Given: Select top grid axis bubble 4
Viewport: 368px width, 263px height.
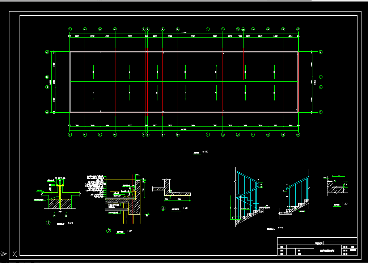Looking at the screenshot, I should point(85,29).
